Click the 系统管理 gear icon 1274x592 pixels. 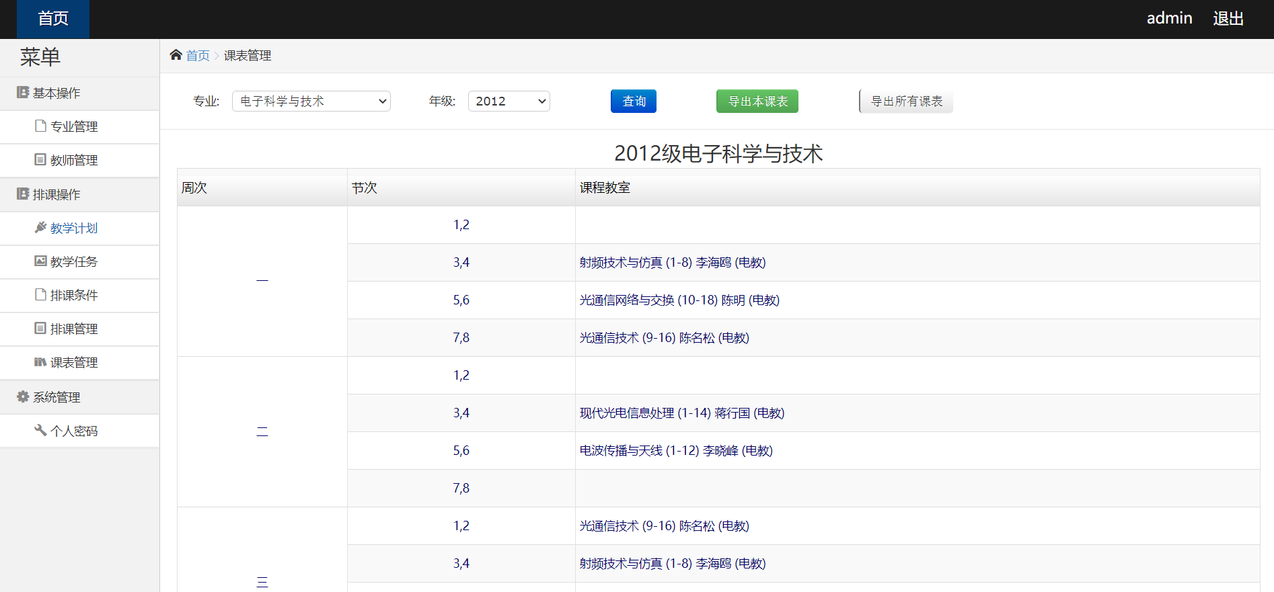pos(23,397)
